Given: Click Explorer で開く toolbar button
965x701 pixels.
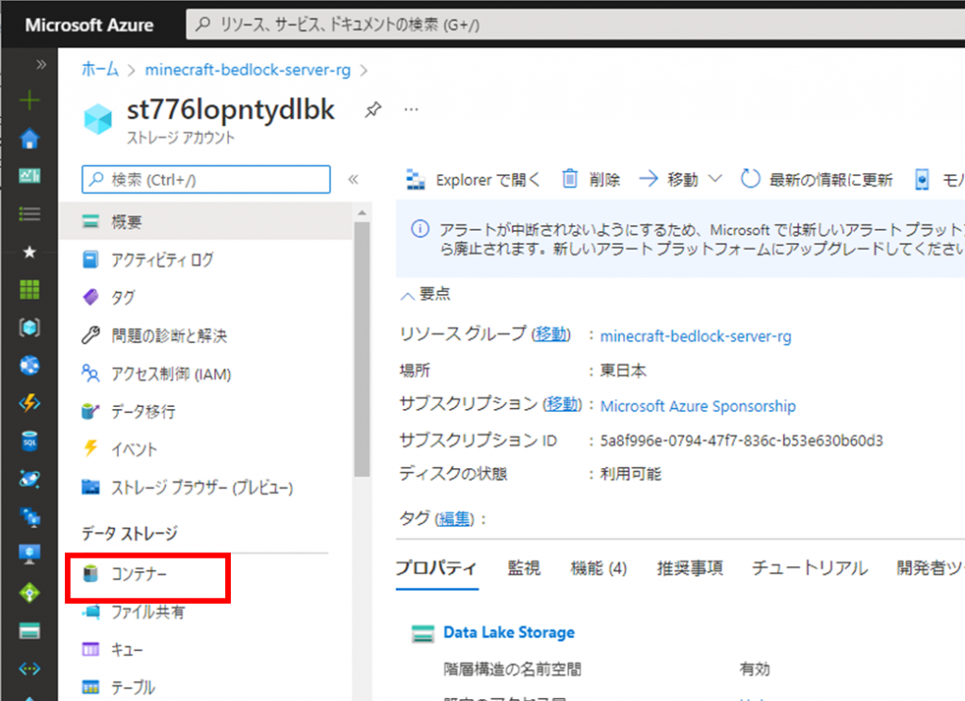Looking at the screenshot, I should click(x=472, y=180).
